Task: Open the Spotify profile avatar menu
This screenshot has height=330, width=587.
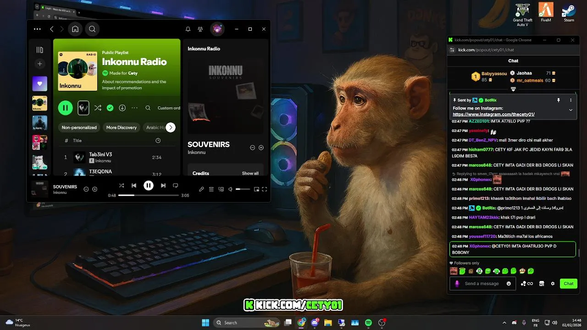Action: (217, 29)
